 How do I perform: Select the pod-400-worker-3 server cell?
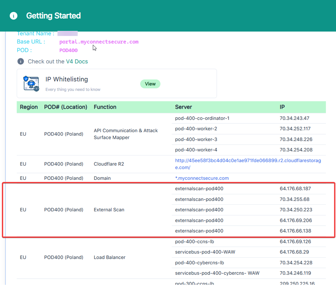point(196,139)
